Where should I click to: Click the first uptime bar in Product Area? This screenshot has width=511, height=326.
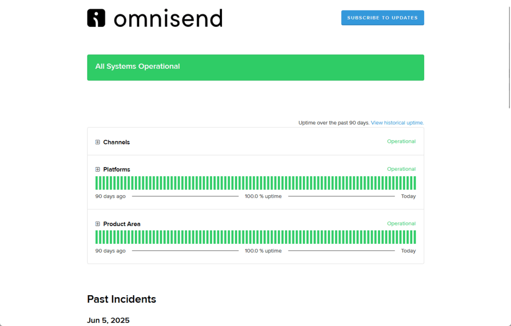(96, 237)
